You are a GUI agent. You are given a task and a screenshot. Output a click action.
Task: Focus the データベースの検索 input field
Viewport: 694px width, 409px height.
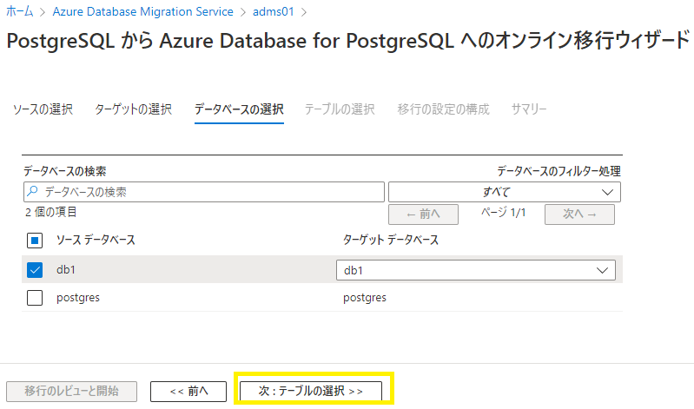pos(204,192)
